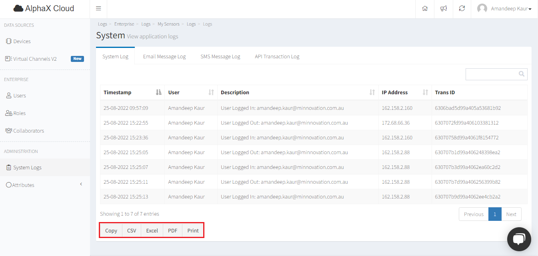
Task: Click the announcements megaphone icon
Action: (x=444, y=8)
